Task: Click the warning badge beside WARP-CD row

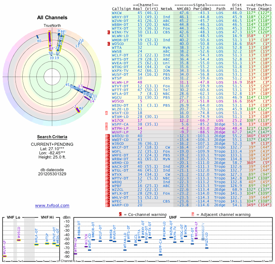Action: [x=108, y=205]
